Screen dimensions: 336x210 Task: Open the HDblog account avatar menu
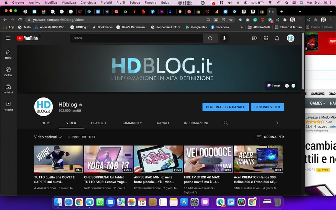291,38
